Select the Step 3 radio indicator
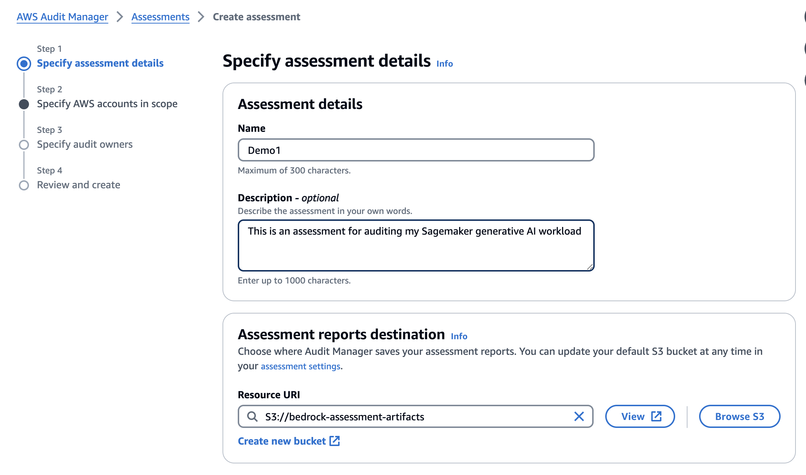 point(24,144)
